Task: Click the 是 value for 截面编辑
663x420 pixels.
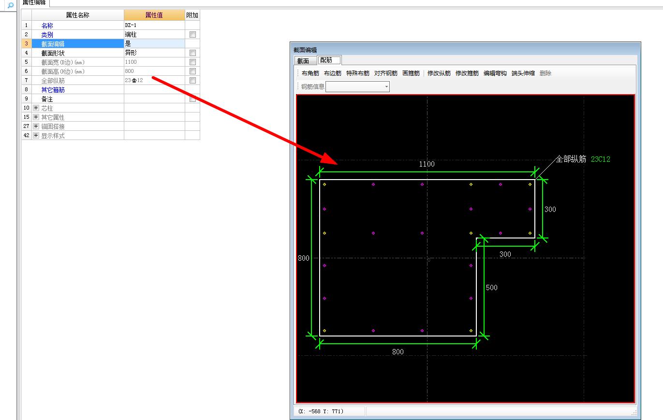Action: 154,44
